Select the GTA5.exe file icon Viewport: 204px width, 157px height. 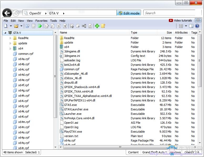point(61,105)
